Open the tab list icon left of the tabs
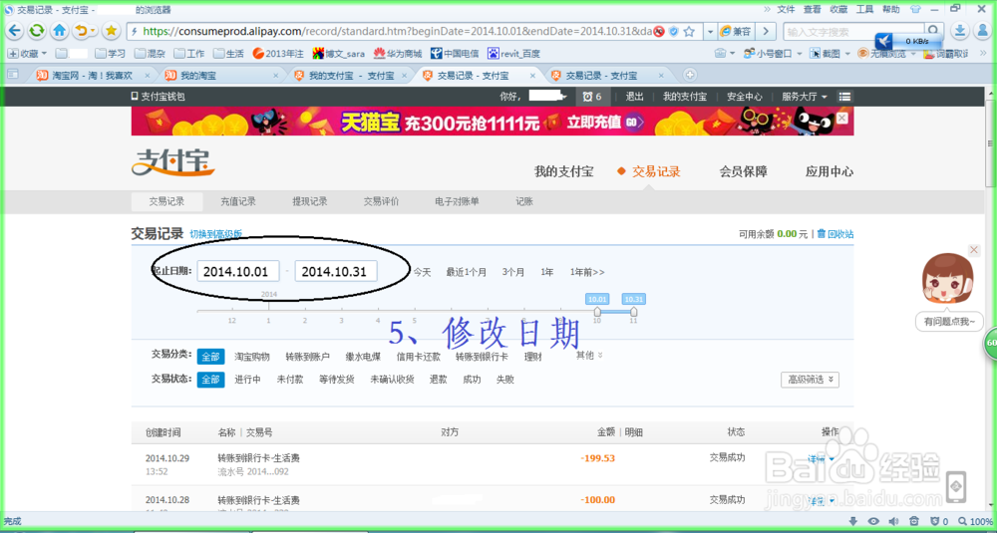The height and width of the screenshot is (533, 997). click(12, 75)
